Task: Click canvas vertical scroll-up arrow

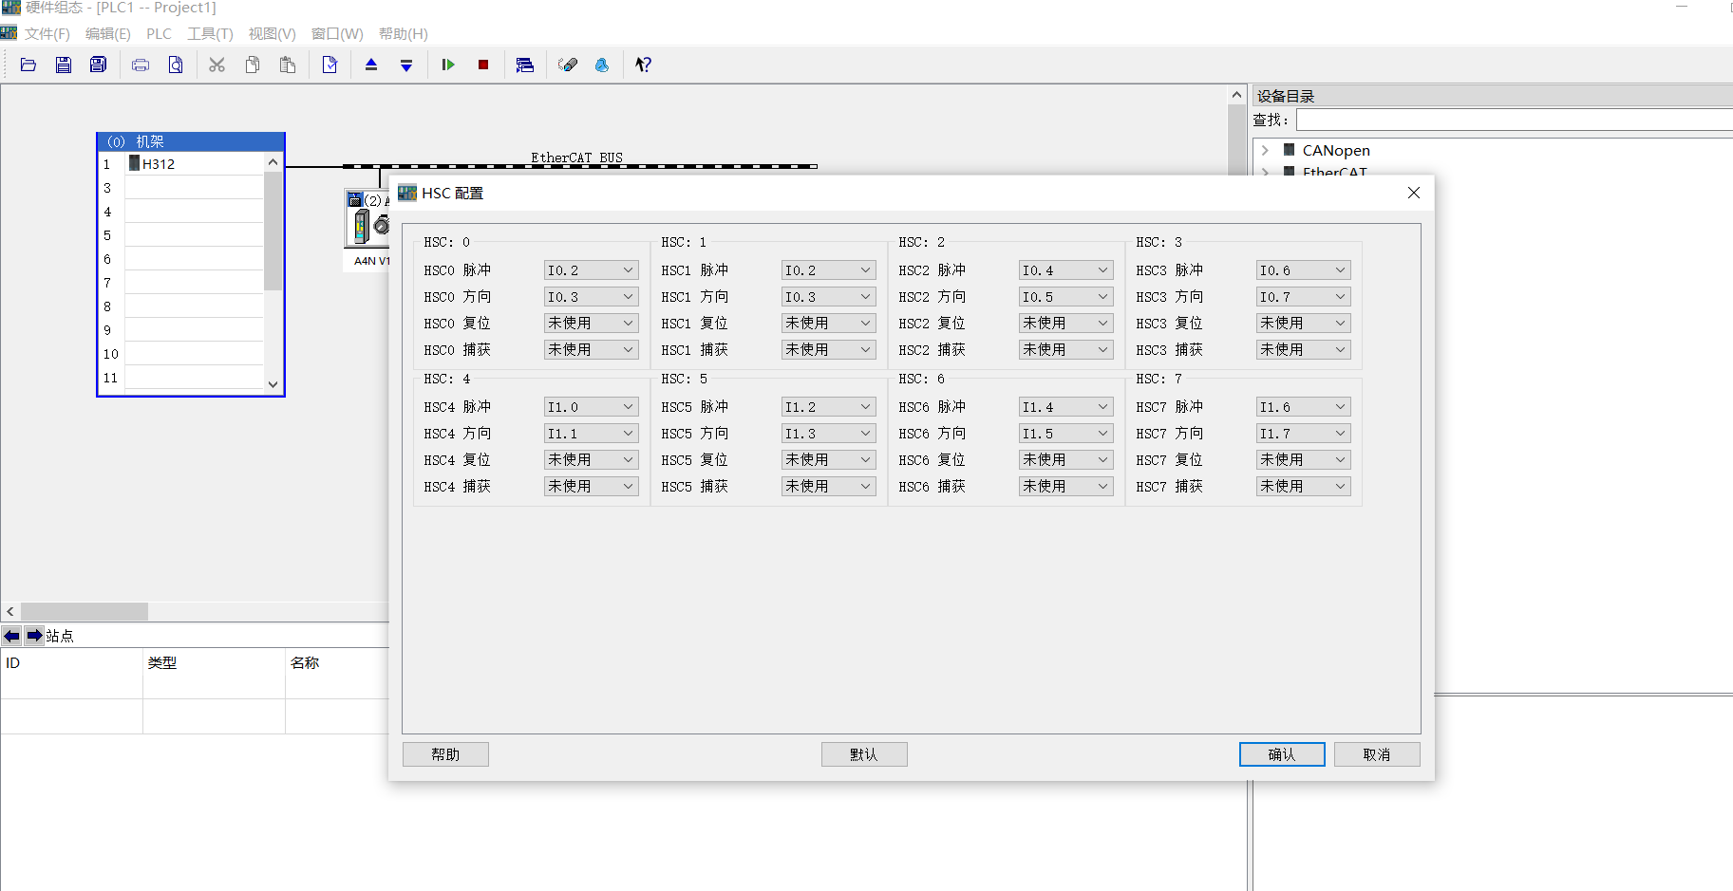Action: coord(1236,95)
